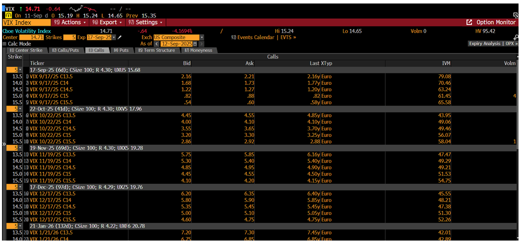Open Expiry Analysis OPX button
522x241 pixels.
point(493,44)
